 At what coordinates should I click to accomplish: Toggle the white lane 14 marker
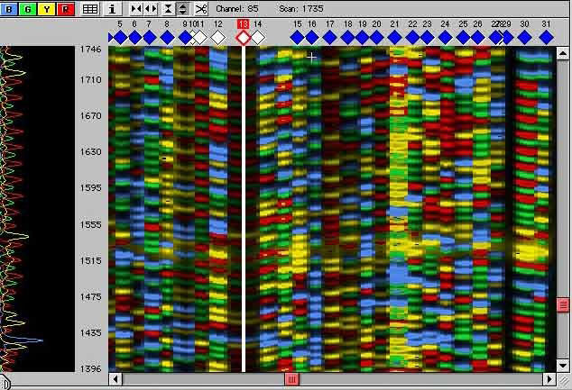coord(258,38)
